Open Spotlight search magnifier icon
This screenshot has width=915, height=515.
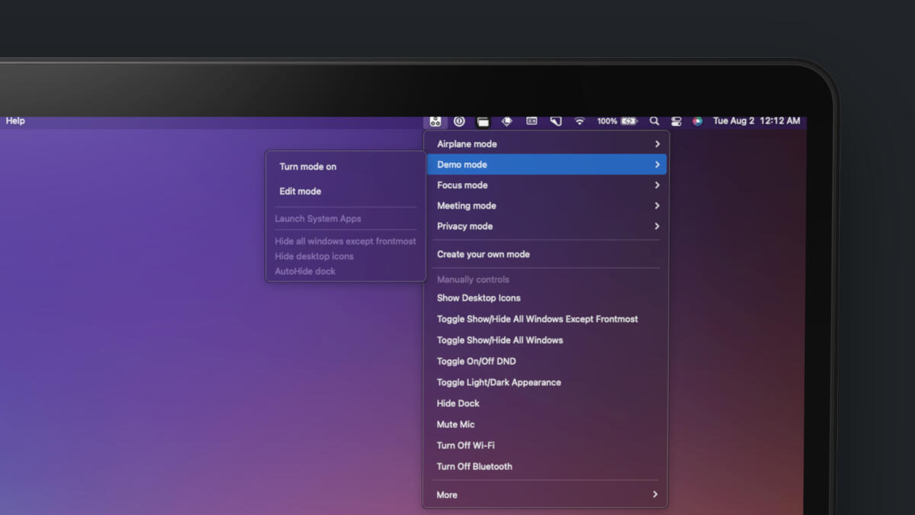tap(654, 121)
